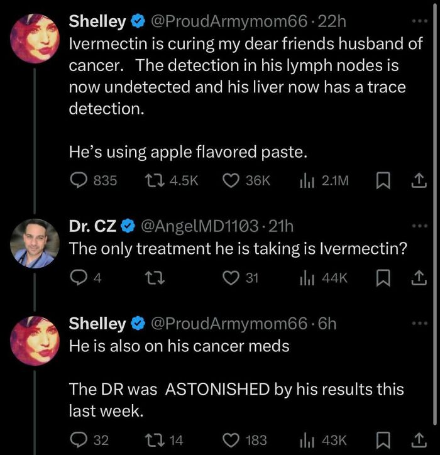Bookmark Dr. CZ's reply tweet

(382, 278)
